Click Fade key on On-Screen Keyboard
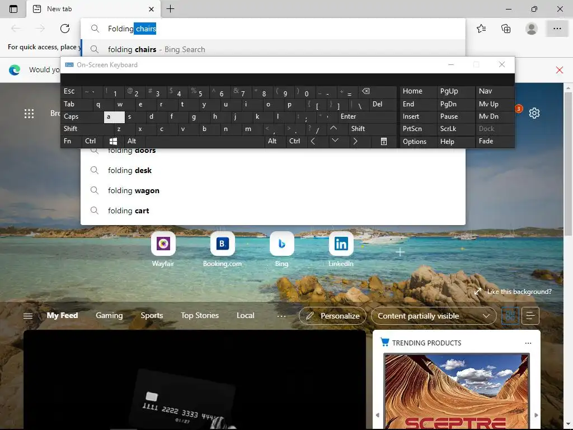This screenshot has height=430, width=573. coord(495,141)
